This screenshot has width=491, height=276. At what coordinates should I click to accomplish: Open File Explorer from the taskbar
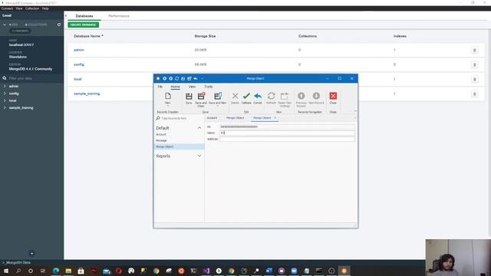click(x=68, y=271)
